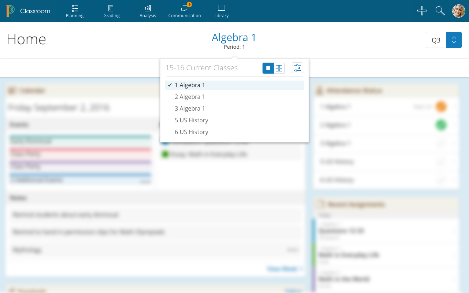
Task: Click the search magnifier icon
Action: click(440, 11)
